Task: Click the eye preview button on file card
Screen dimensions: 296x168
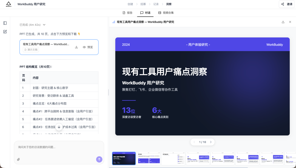Action: pos(88,47)
